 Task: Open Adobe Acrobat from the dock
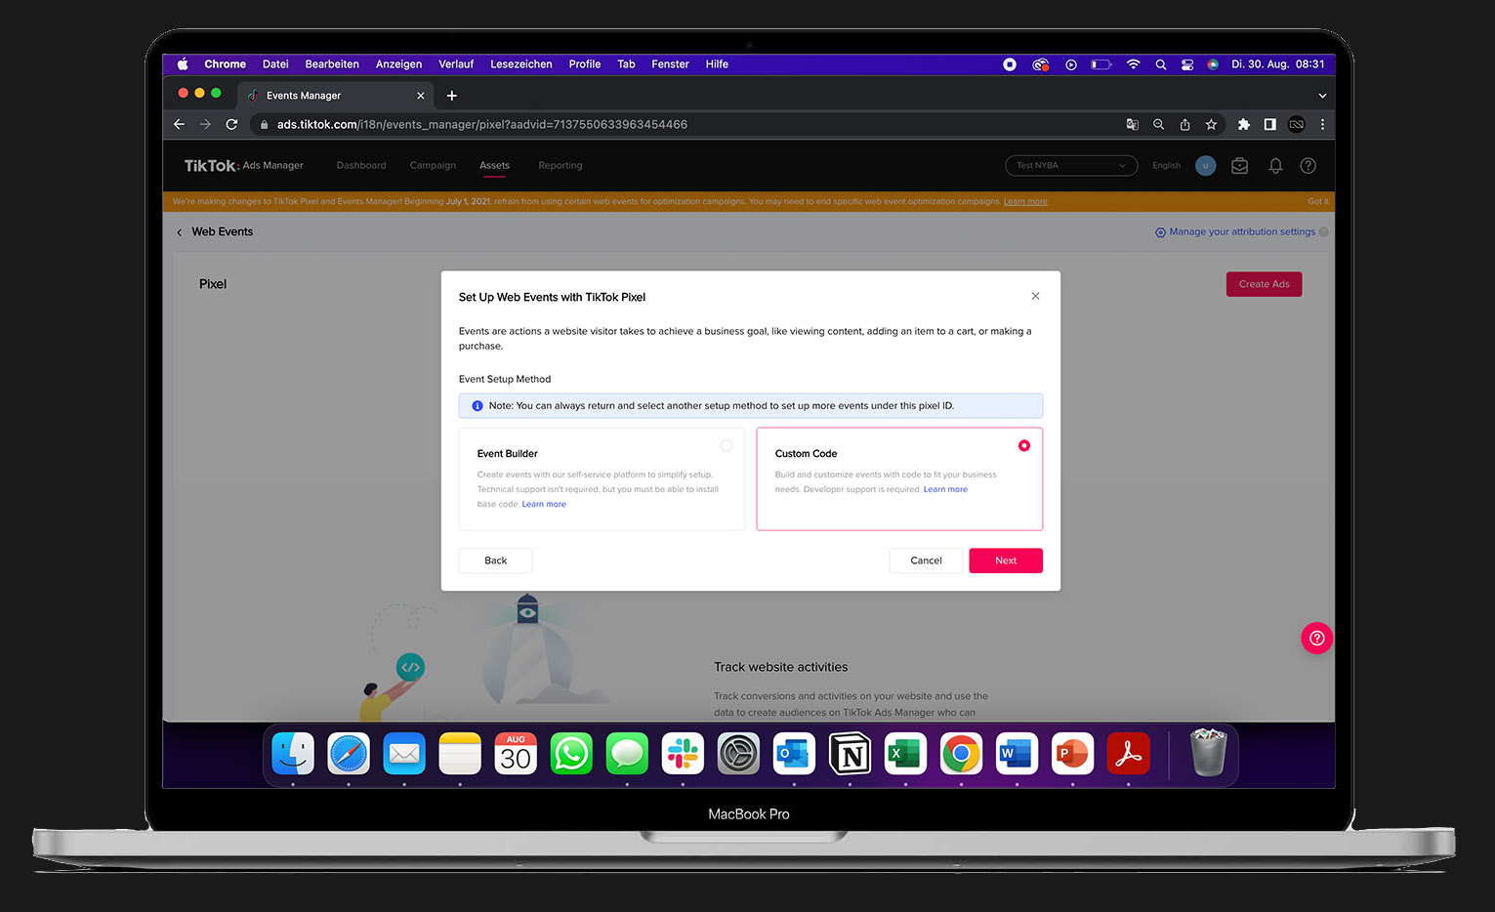pyautogui.click(x=1128, y=754)
